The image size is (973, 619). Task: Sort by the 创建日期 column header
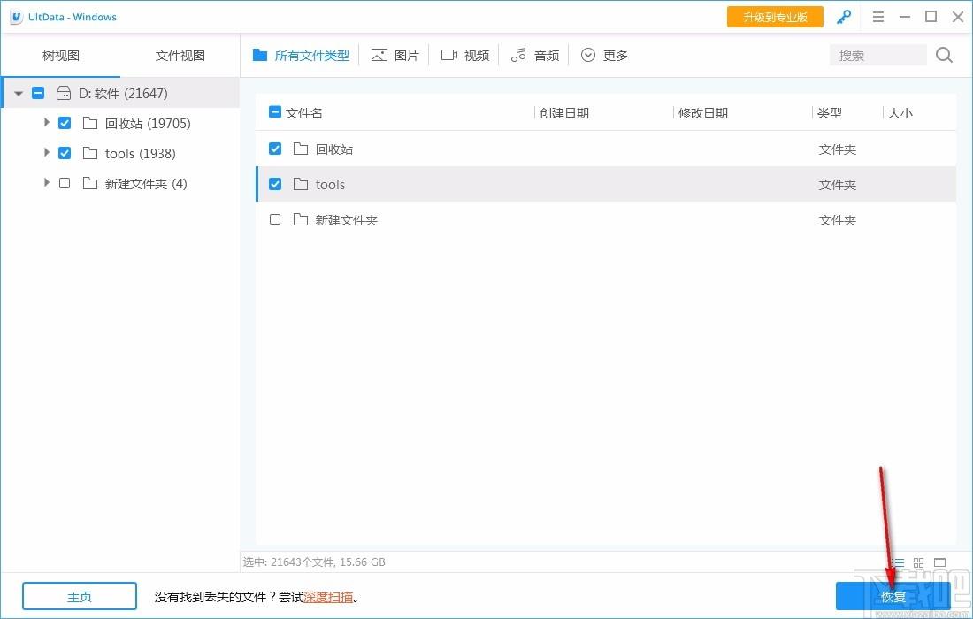(564, 113)
